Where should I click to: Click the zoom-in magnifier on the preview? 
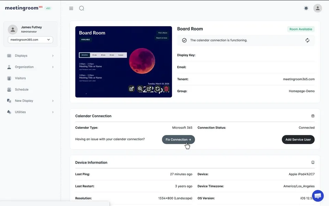[140, 89]
